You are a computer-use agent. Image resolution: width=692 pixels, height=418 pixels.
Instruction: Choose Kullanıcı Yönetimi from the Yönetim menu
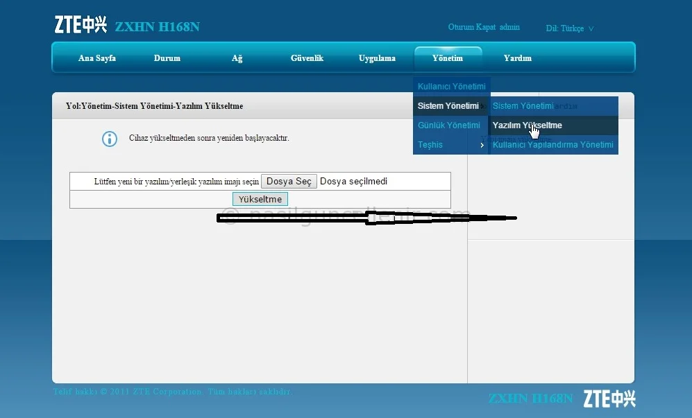tap(451, 87)
